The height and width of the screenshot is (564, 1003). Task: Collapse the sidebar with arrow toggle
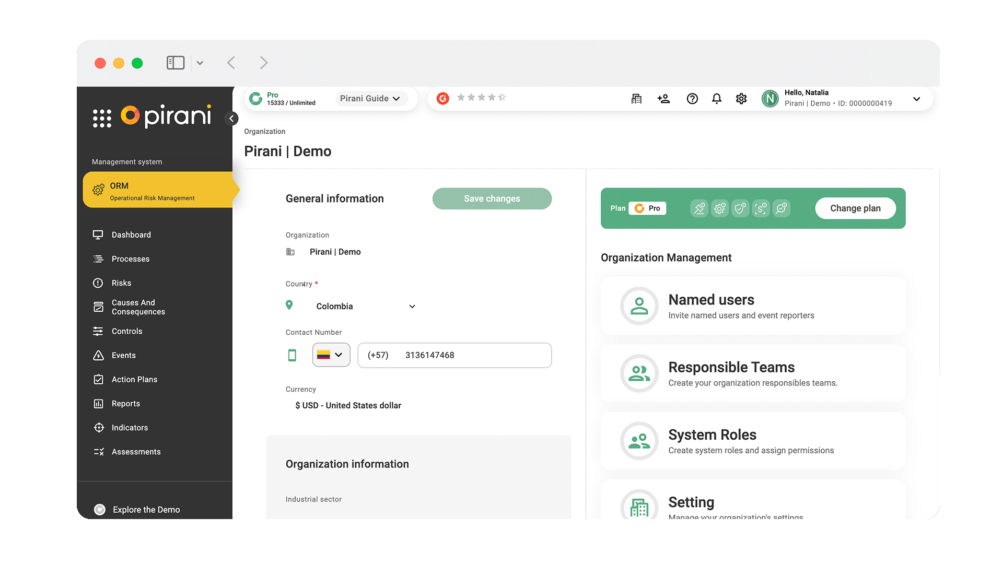point(231,119)
